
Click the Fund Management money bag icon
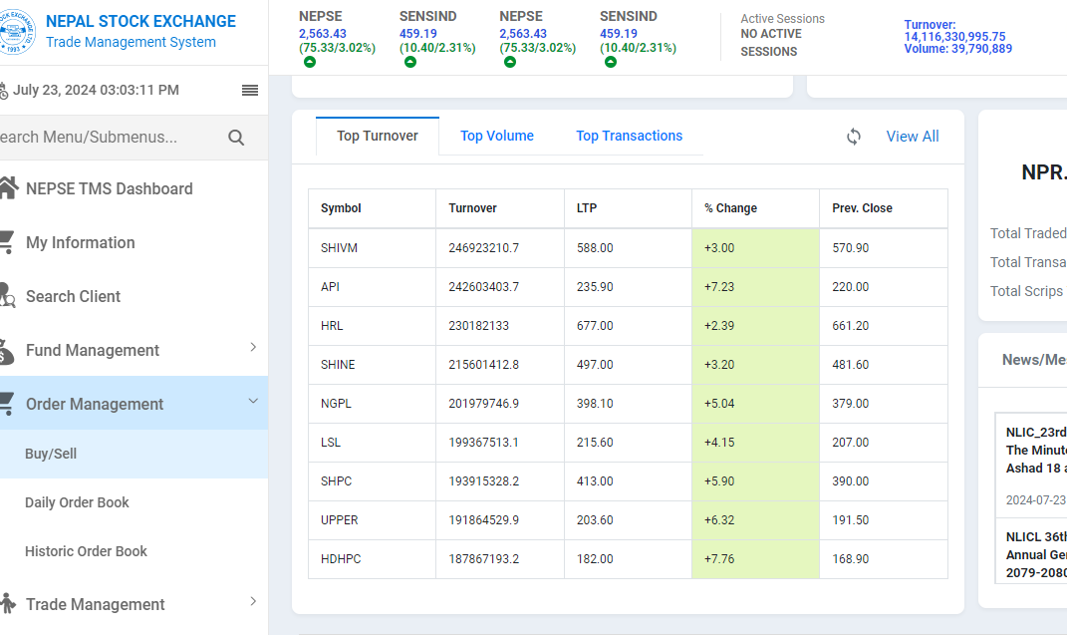tap(6, 351)
